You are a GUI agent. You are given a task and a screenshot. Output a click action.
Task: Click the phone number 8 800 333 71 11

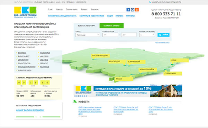coord(166,14)
